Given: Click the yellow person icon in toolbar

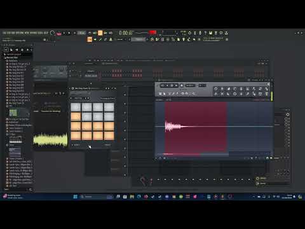Looking at the screenshot, I should (111, 39).
